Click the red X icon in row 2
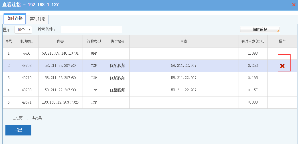Image resolution: width=298 pixels, height=144 pixels. 282,66
